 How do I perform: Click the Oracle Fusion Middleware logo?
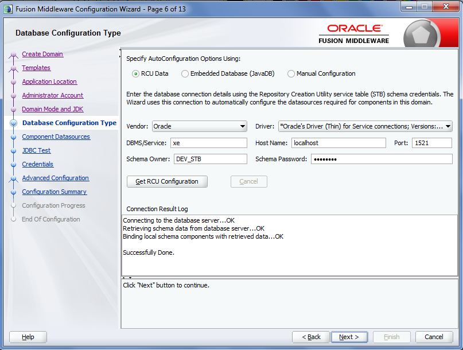tap(354, 34)
